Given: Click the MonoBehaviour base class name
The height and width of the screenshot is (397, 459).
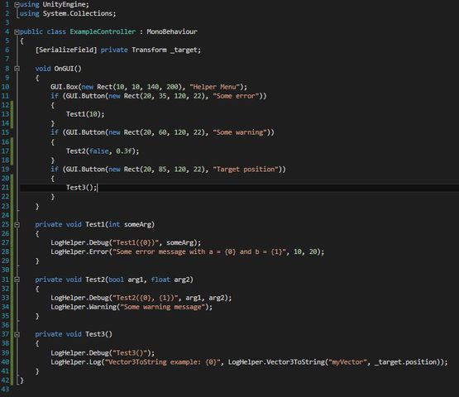Looking at the screenshot, I should [x=172, y=31].
